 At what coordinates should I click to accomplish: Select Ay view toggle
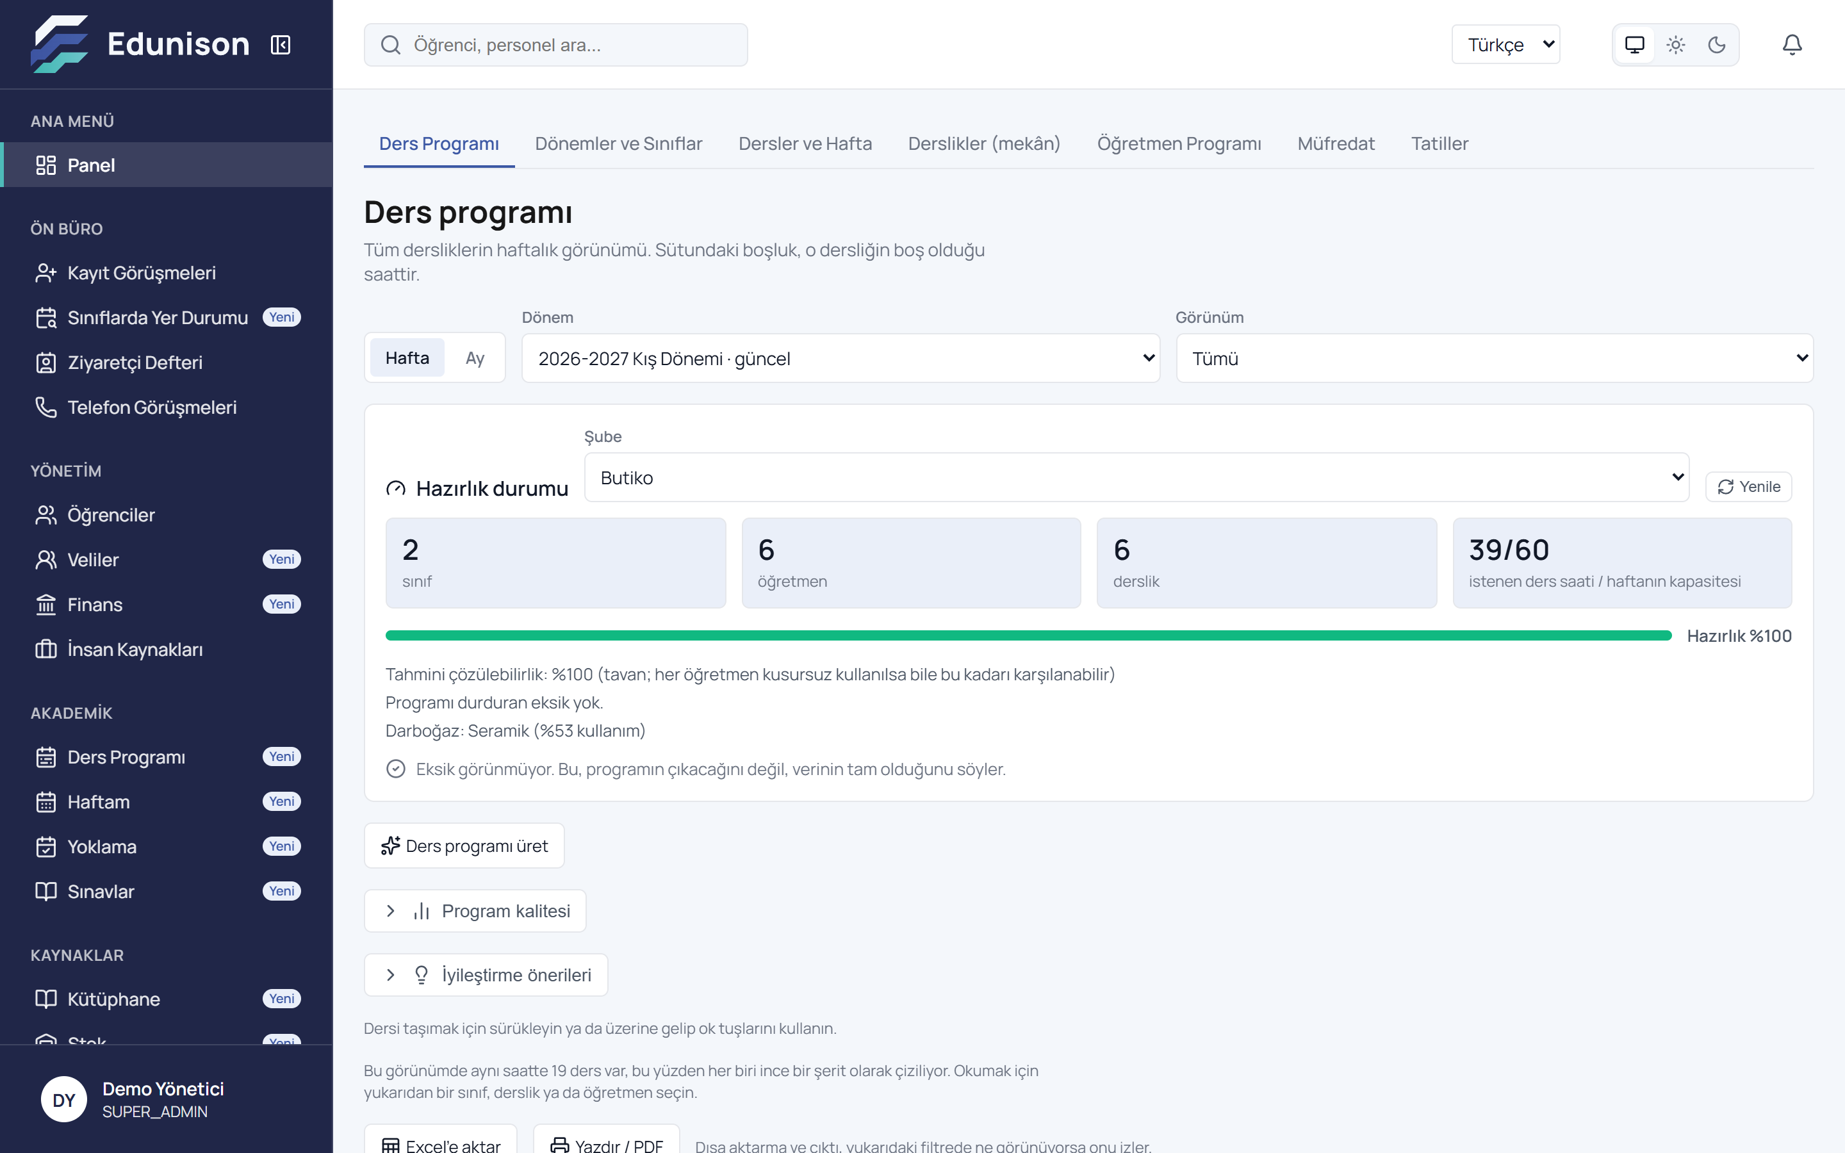click(x=475, y=357)
